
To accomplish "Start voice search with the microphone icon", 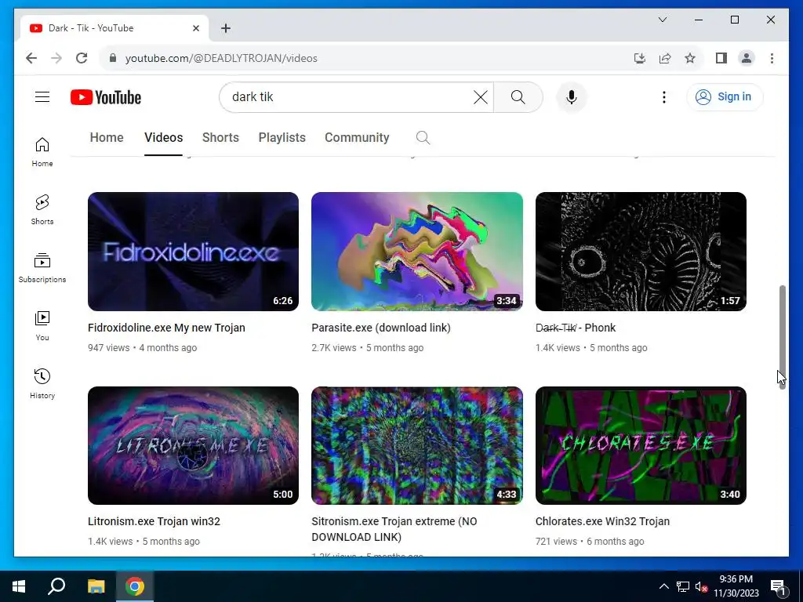I will click(x=572, y=96).
